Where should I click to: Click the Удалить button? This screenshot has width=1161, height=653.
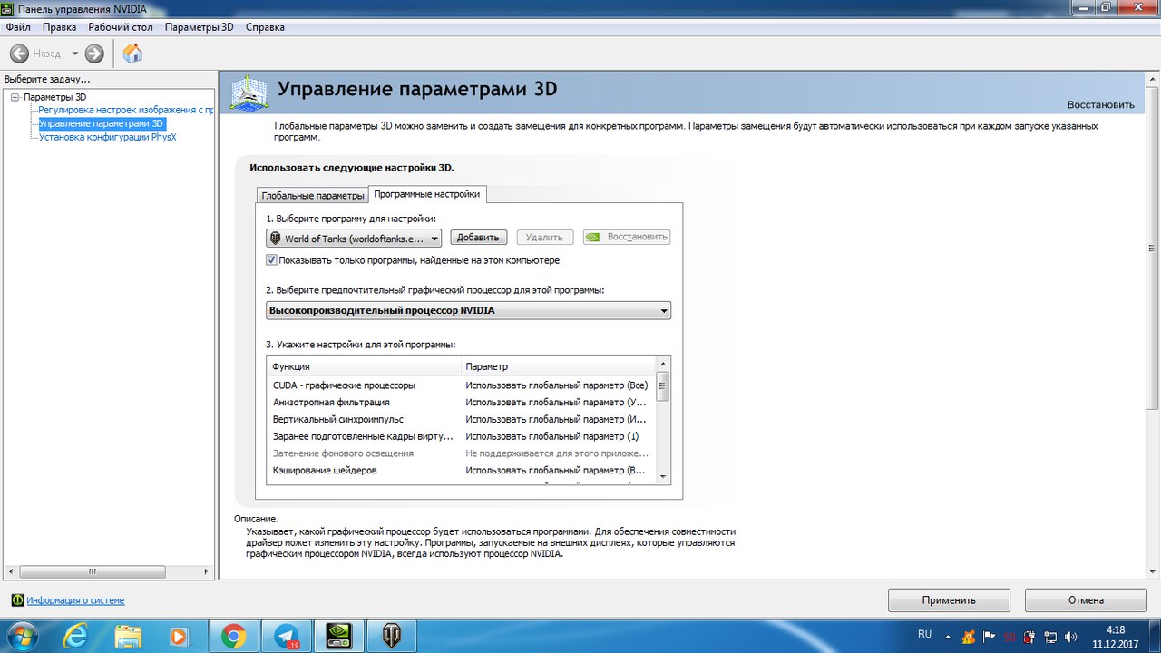point(545,238)
